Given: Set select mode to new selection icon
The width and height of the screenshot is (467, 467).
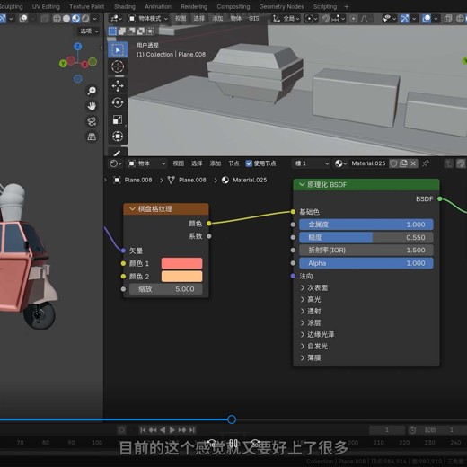Looking at the screenshot, I should (112, 31).
